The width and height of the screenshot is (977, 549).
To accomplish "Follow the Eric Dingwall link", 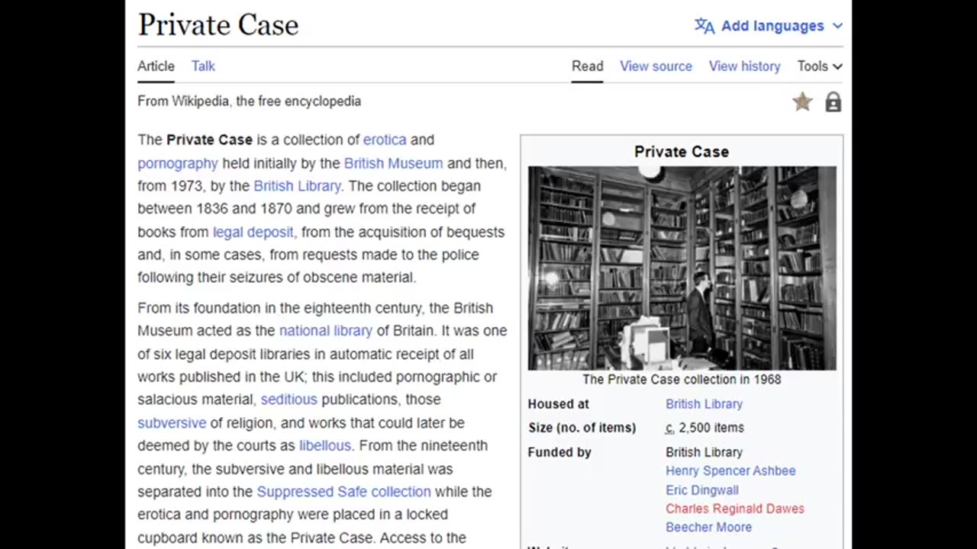I will (x=701, y=490).
